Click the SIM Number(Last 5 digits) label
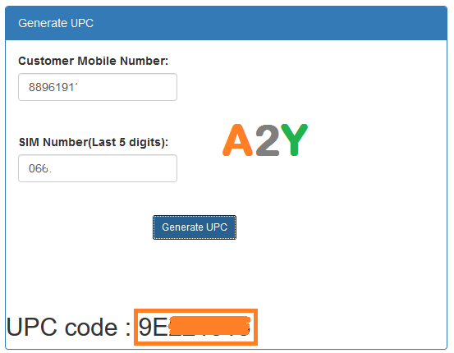The image size is (454, 353). click(x=94, y=143)
